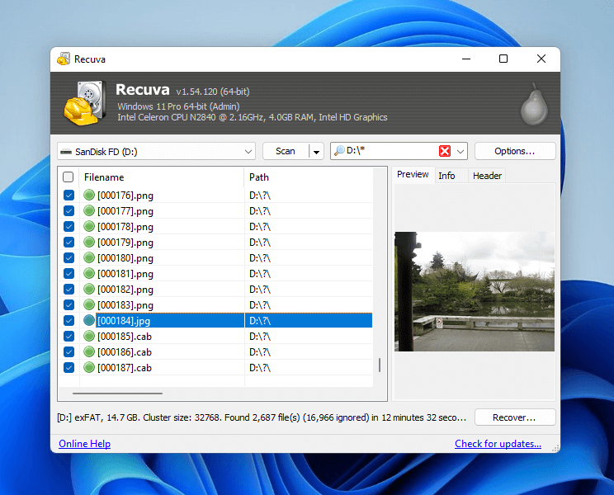Uncheck the [000184].jpg checkbox
Viewport: 614px width, 495px height.
pos(69,320)
